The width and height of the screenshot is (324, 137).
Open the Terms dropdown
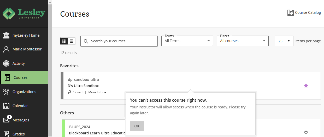(187, 41)
